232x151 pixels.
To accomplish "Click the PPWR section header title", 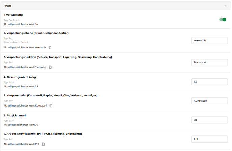I will coord(7,6).
